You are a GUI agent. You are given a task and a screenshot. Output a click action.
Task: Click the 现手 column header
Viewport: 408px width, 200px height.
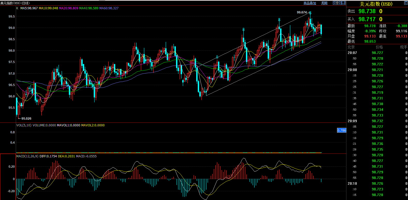tap(404, 47)
